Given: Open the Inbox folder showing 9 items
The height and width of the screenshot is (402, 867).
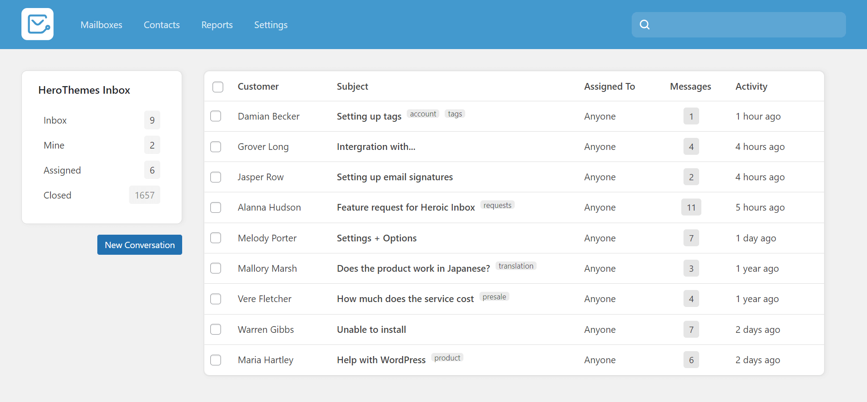Looking at the screenshot, I should [x=55, y=120].
